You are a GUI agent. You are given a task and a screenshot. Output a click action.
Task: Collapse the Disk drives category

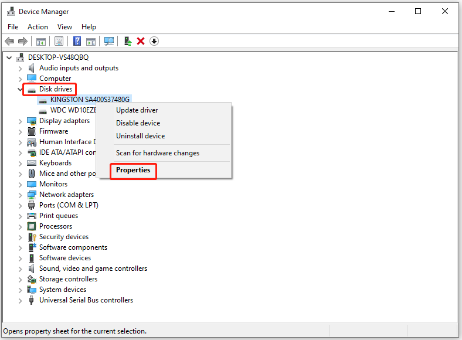click(x=21, y=89)
